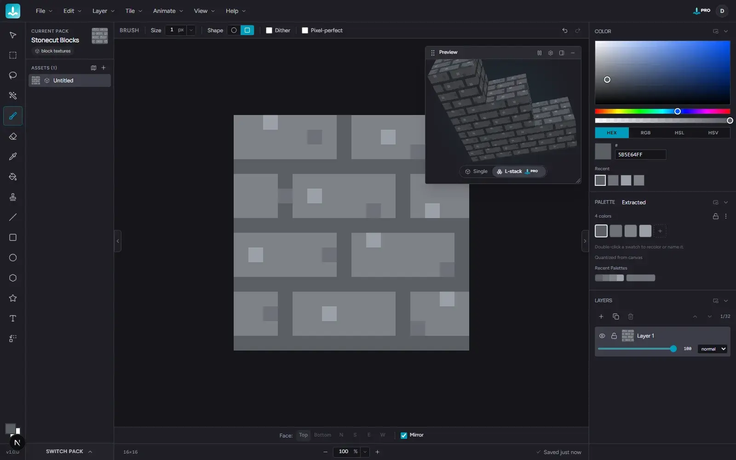Select the Lasso tool
The image size is (736, 460).
click(13, 75)
